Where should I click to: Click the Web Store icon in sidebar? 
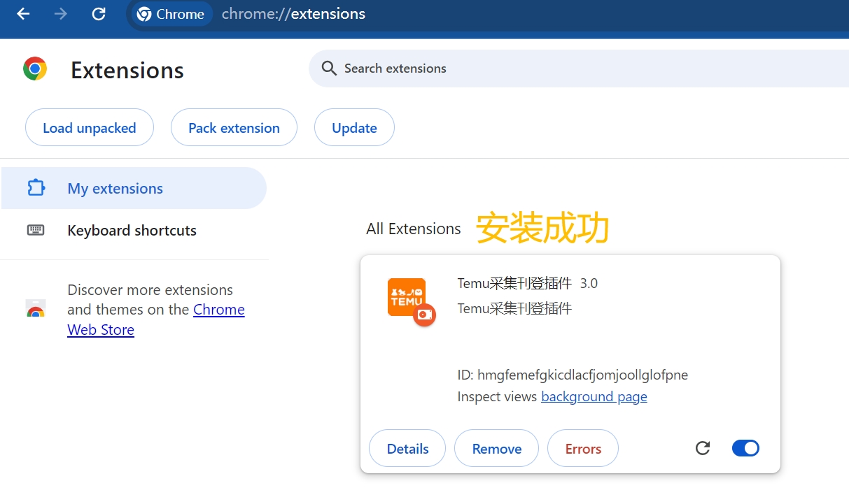click(36, 309)
